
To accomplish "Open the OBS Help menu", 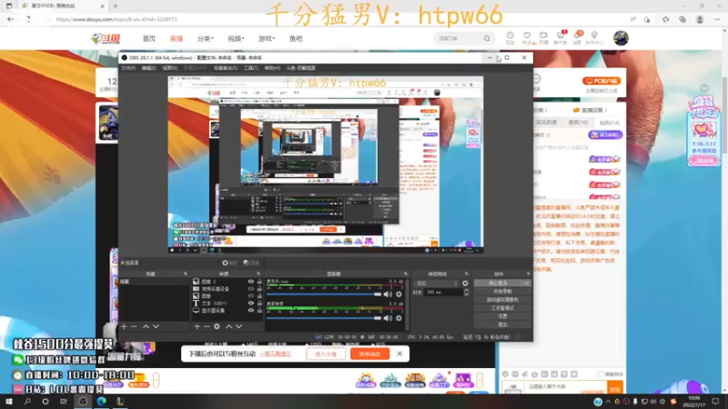I will [x=272, y=68].
